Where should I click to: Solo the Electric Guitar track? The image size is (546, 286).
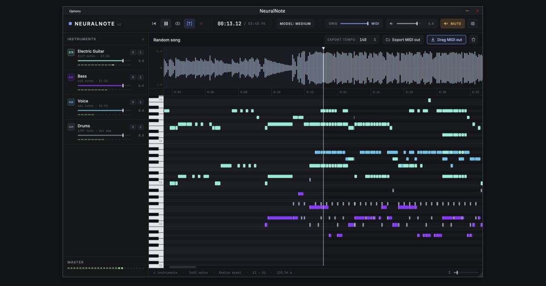pyautogui.click(x=141, y=52)
